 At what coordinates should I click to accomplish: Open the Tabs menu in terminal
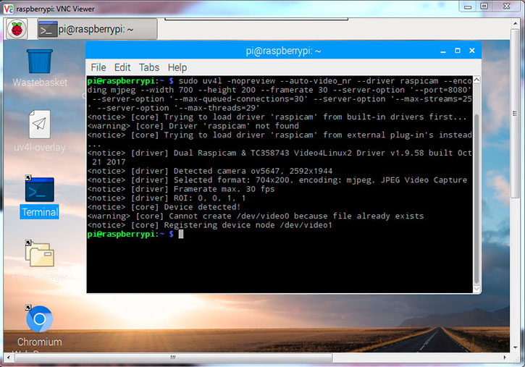pyautogui.click(x=149, y=67)
